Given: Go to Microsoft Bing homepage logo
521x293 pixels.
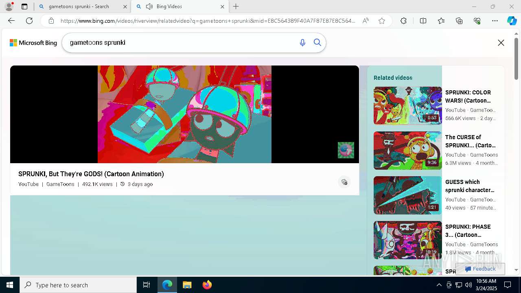Looking at the screenshot, I should (x=33, y=43).
